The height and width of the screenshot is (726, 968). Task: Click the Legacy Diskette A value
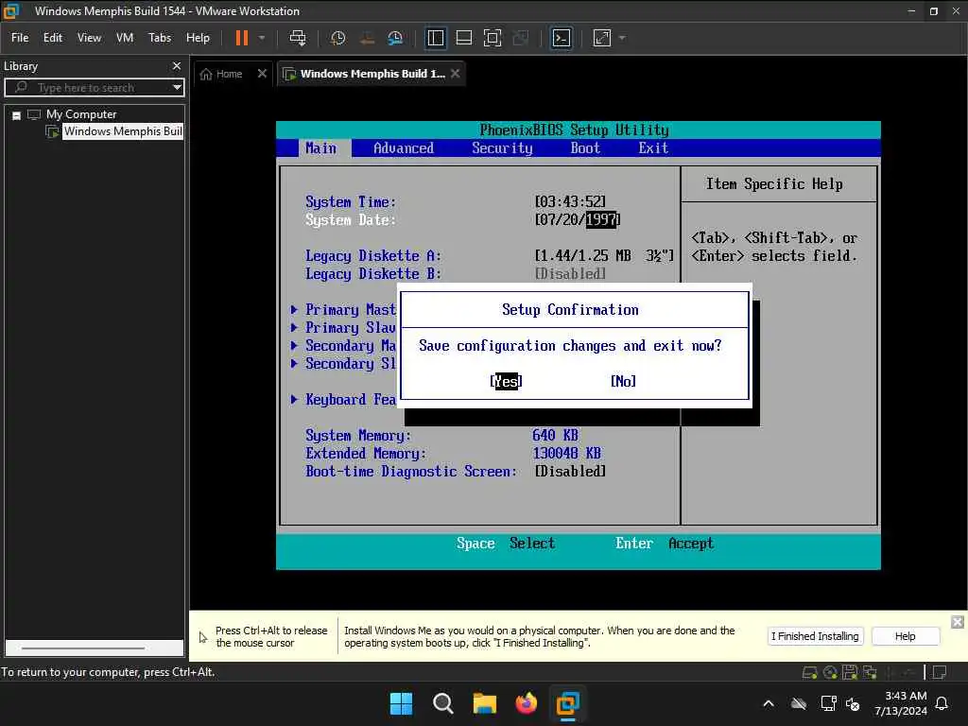[x=604, y=255]
